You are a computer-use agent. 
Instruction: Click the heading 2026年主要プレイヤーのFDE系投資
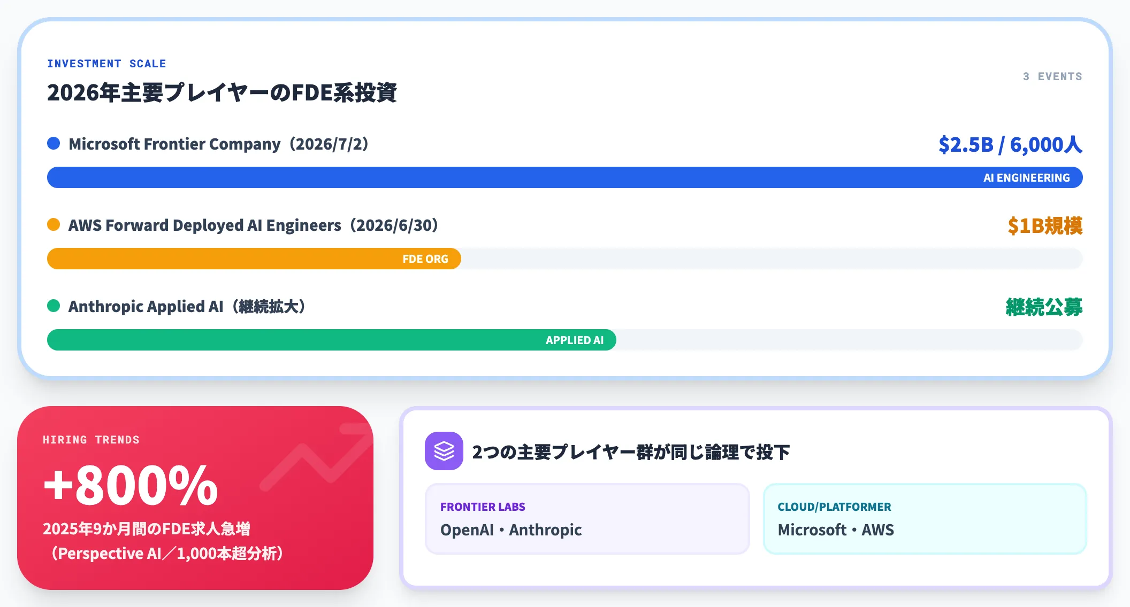pos(222,92)
